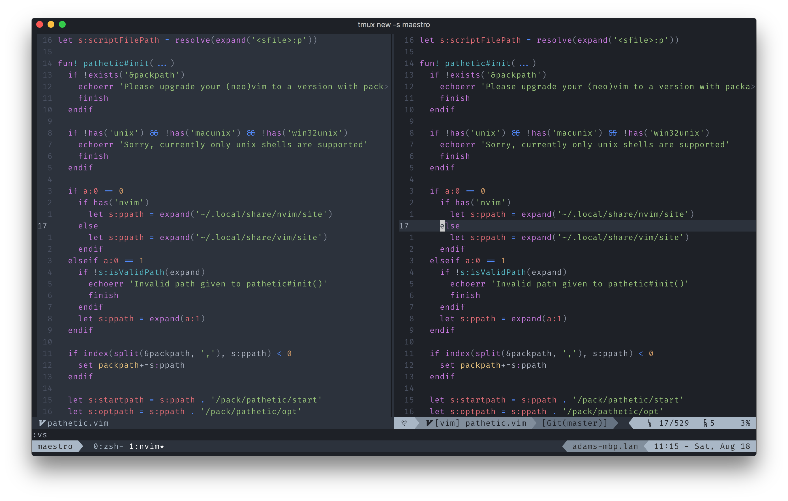Click the red close window button

40,25
